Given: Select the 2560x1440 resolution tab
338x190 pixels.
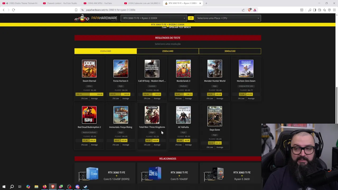Looking at the screenshot, I should pos(168,51).
